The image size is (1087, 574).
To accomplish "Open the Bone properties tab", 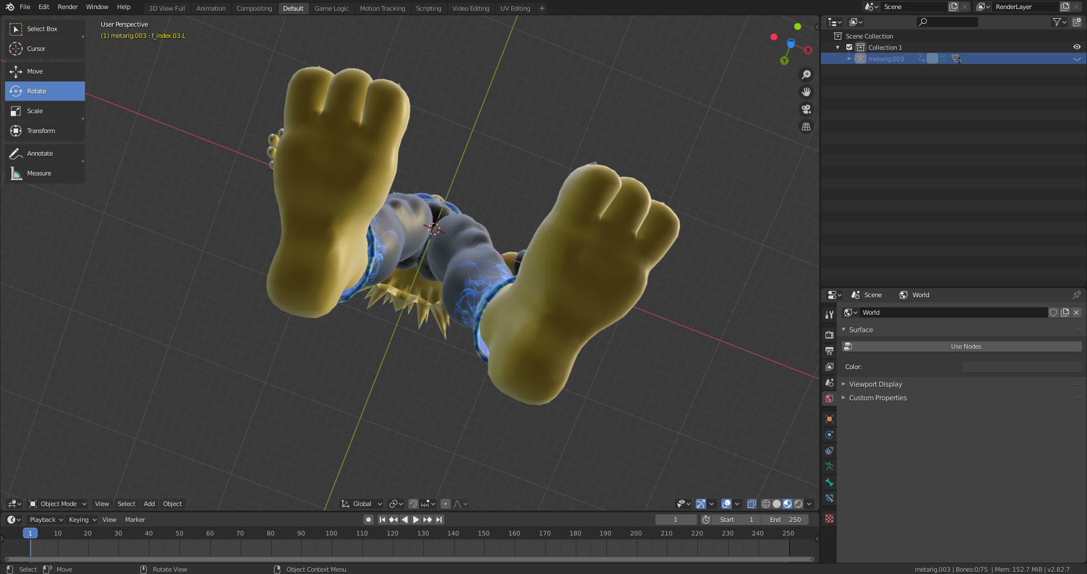I will tap(829, 482).
